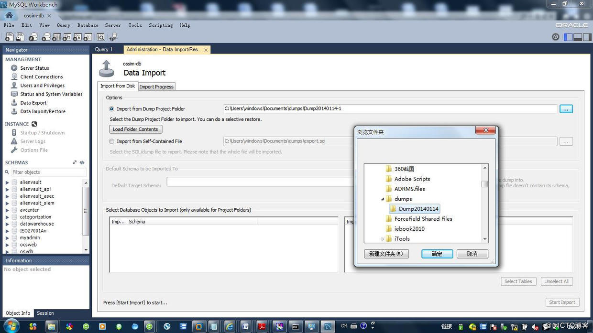Select the Dump20140114 folder
Image resolution: width=593 pixels, height=333 pixels.
(x=414, y=209)
